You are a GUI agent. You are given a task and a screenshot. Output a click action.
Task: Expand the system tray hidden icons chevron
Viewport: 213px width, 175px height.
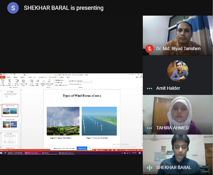[x=122, y=153]
